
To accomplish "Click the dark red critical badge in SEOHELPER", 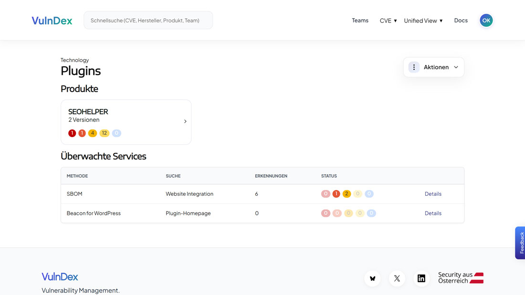I will (72, 133).
